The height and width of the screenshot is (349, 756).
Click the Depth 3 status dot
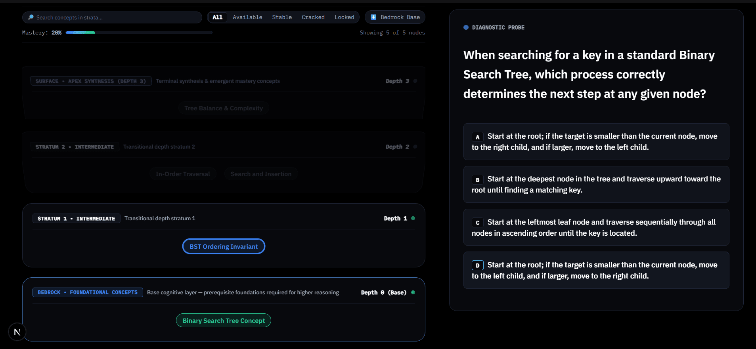point(415,81)
